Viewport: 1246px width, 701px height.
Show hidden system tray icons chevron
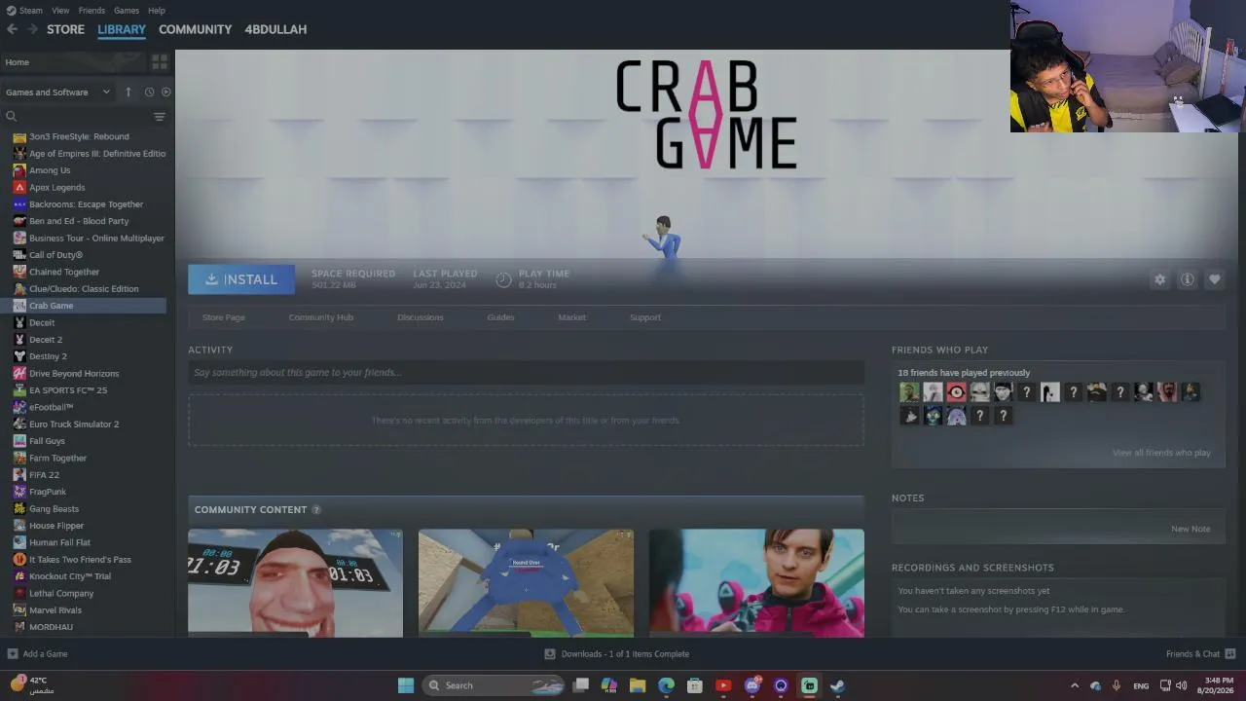click(x=1075, y=685)
